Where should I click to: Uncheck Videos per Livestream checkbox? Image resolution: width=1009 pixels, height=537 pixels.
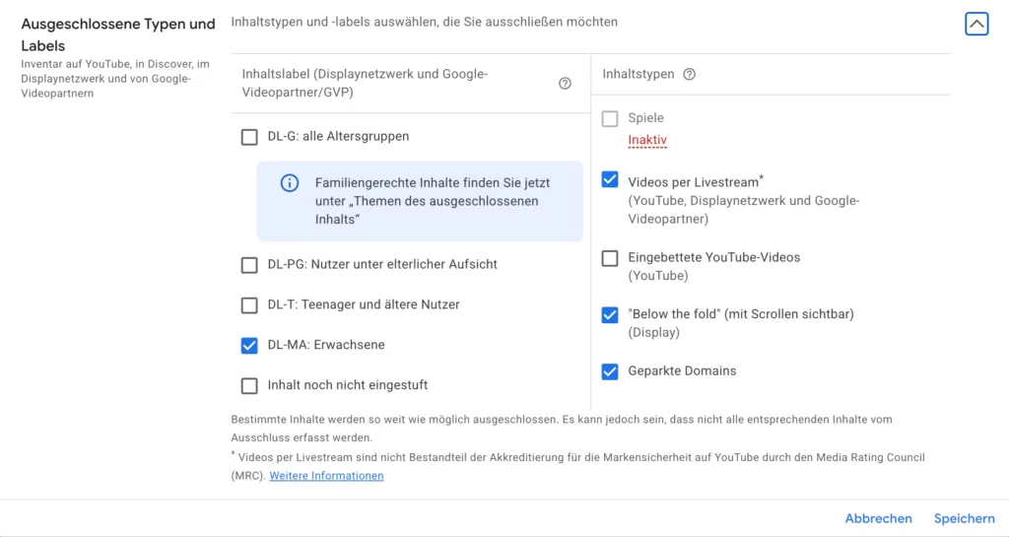pyautogui.click(x=609, y=179)
